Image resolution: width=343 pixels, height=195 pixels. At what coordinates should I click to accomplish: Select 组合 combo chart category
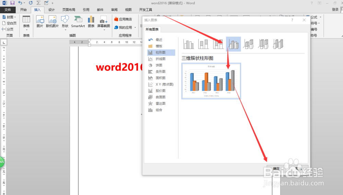pos(161,110)
